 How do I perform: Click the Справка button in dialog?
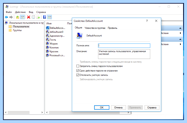click(x=152, y=108)
